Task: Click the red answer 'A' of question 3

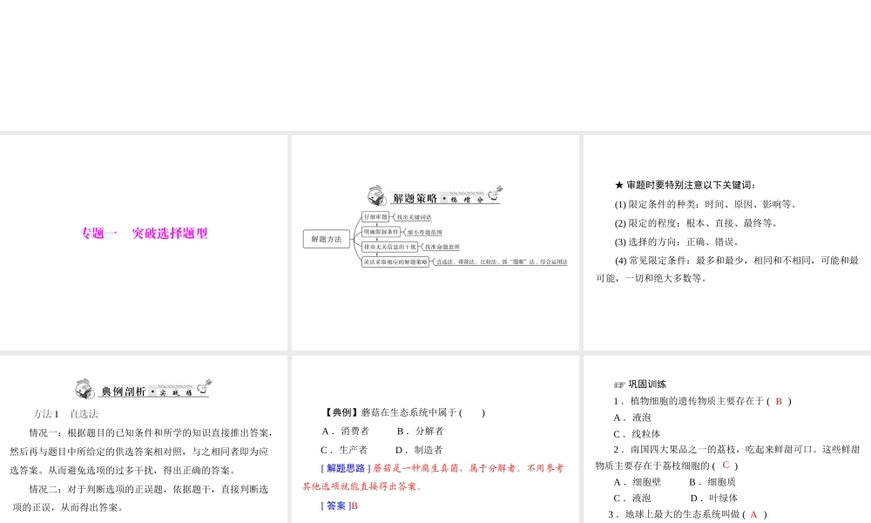Action: tap(753, 514)
